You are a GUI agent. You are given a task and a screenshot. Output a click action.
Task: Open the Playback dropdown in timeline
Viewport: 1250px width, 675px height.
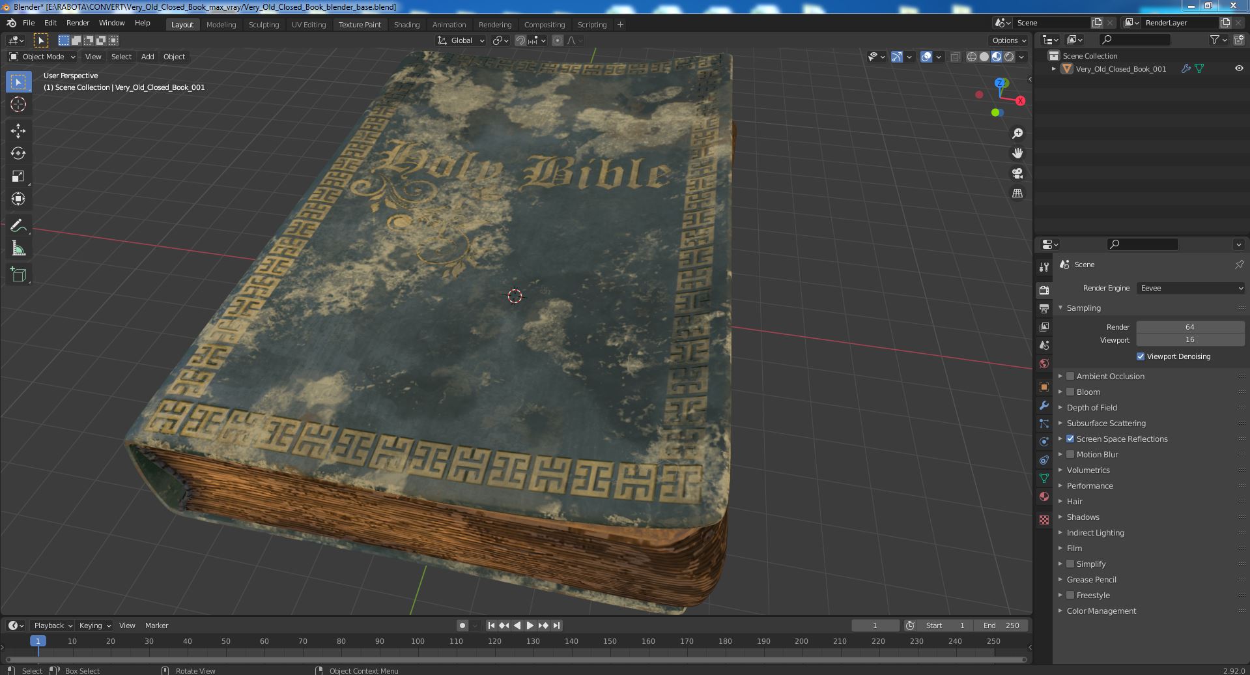[53, 625]
